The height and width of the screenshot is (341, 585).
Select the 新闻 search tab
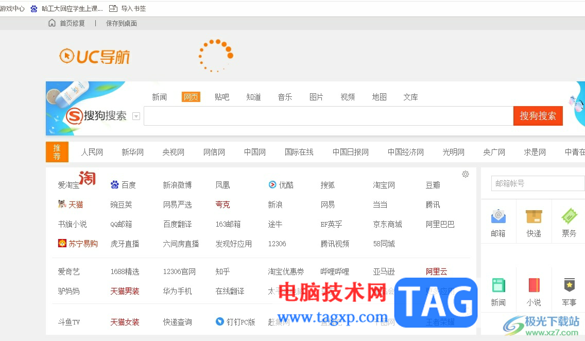tap(159, 97)
